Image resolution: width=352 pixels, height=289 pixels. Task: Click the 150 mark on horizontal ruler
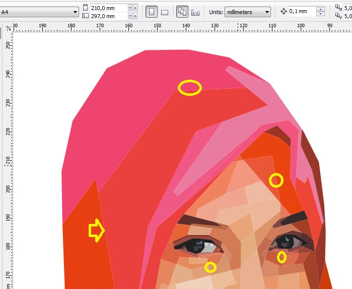[157, 26]
